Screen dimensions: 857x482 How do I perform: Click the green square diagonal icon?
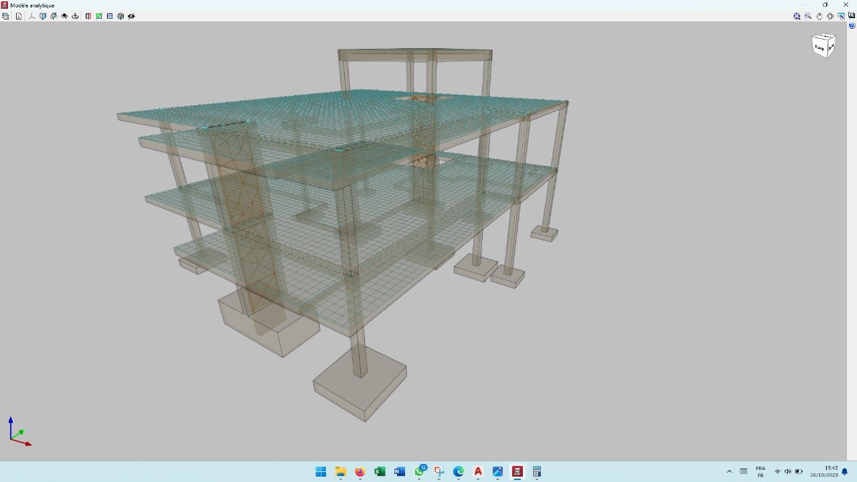pyautogui.click(x=99, y=16)
